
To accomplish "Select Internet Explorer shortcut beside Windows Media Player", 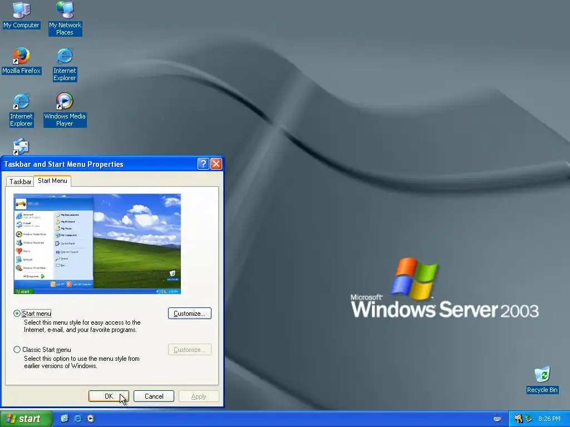I will [21, 110].
